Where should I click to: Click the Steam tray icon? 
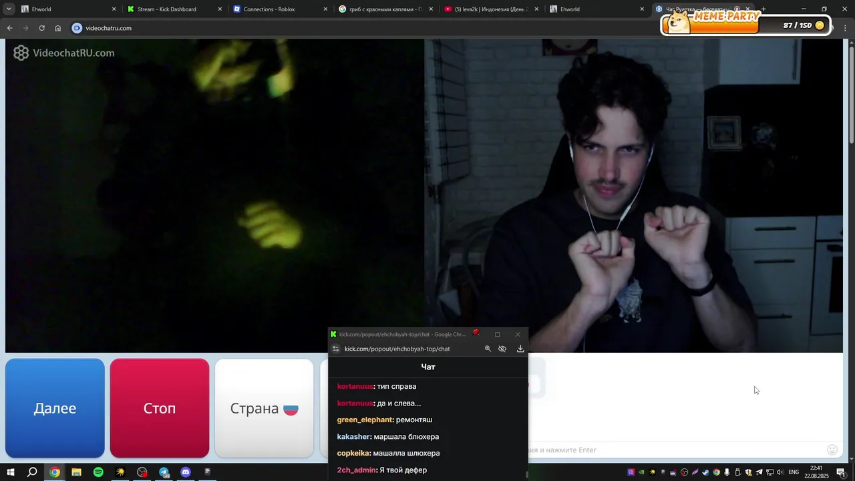tap(705, 472)
